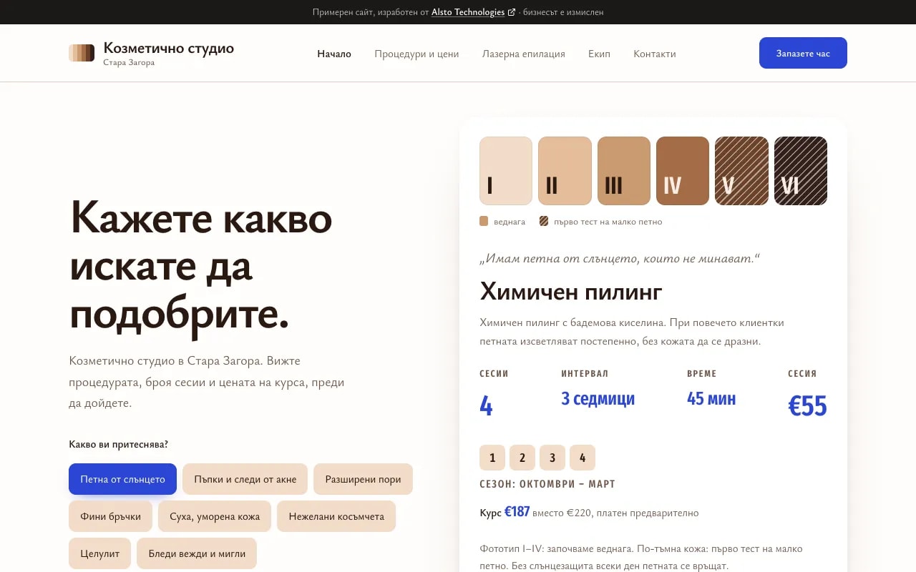916x572 pixels.
Task: Click the studio logo swatch icon
Action: point(82,53)
